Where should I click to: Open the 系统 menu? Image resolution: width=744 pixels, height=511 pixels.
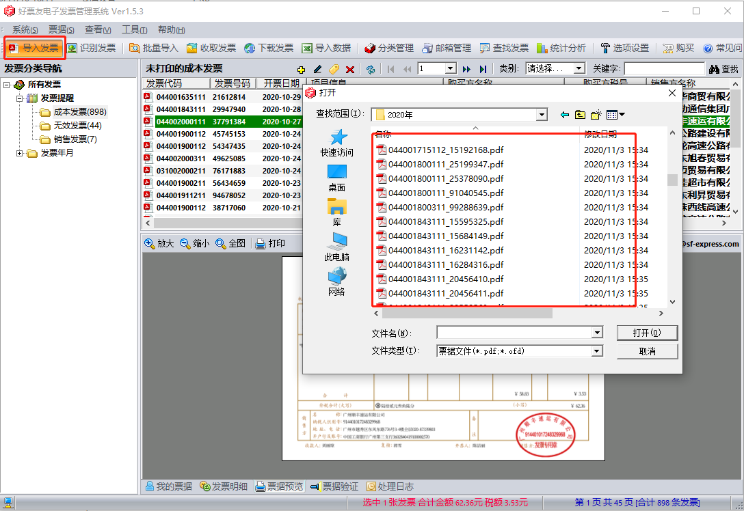click(x=25, y=29)
